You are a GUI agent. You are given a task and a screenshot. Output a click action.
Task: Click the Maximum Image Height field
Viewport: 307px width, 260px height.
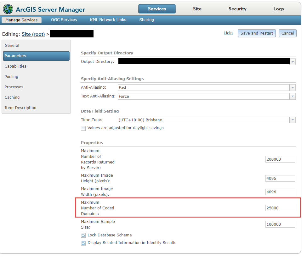(280, 179)
